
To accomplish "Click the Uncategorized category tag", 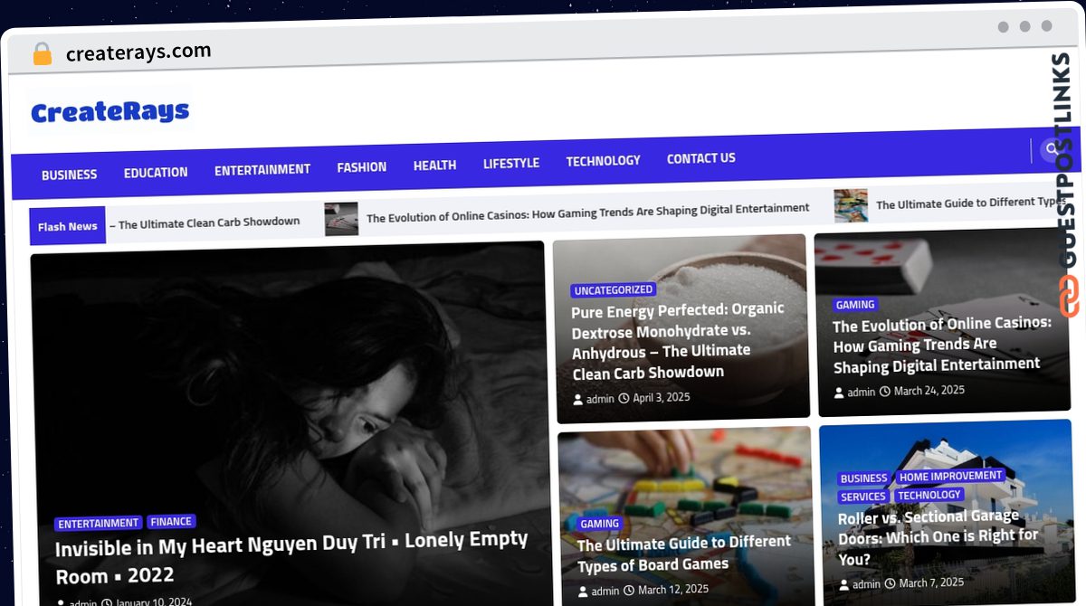I will click(613, 290).
